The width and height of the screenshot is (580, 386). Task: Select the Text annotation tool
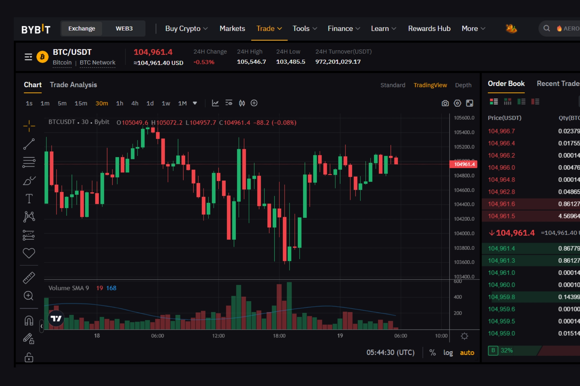pos(29,199)
